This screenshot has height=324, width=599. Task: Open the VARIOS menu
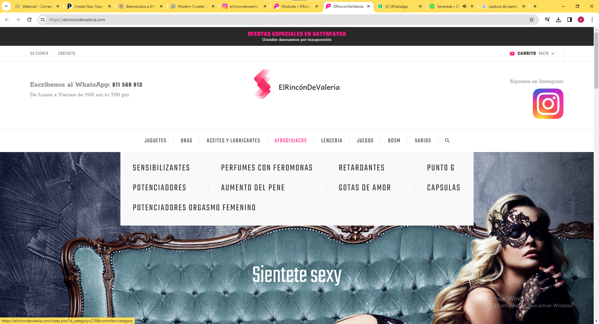[423, 141]
